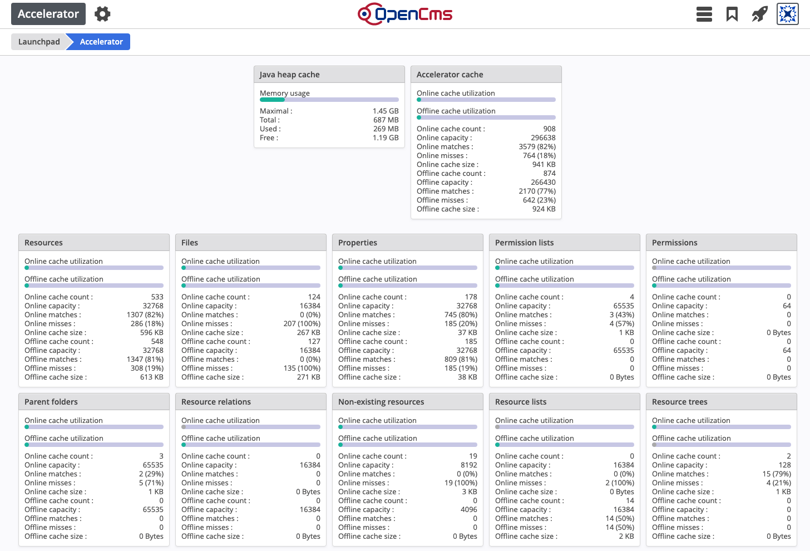Viewport: 810px width, 551px height.
Task: Click Offline cache size 924 KB
Action: click(x=544, y=209)
